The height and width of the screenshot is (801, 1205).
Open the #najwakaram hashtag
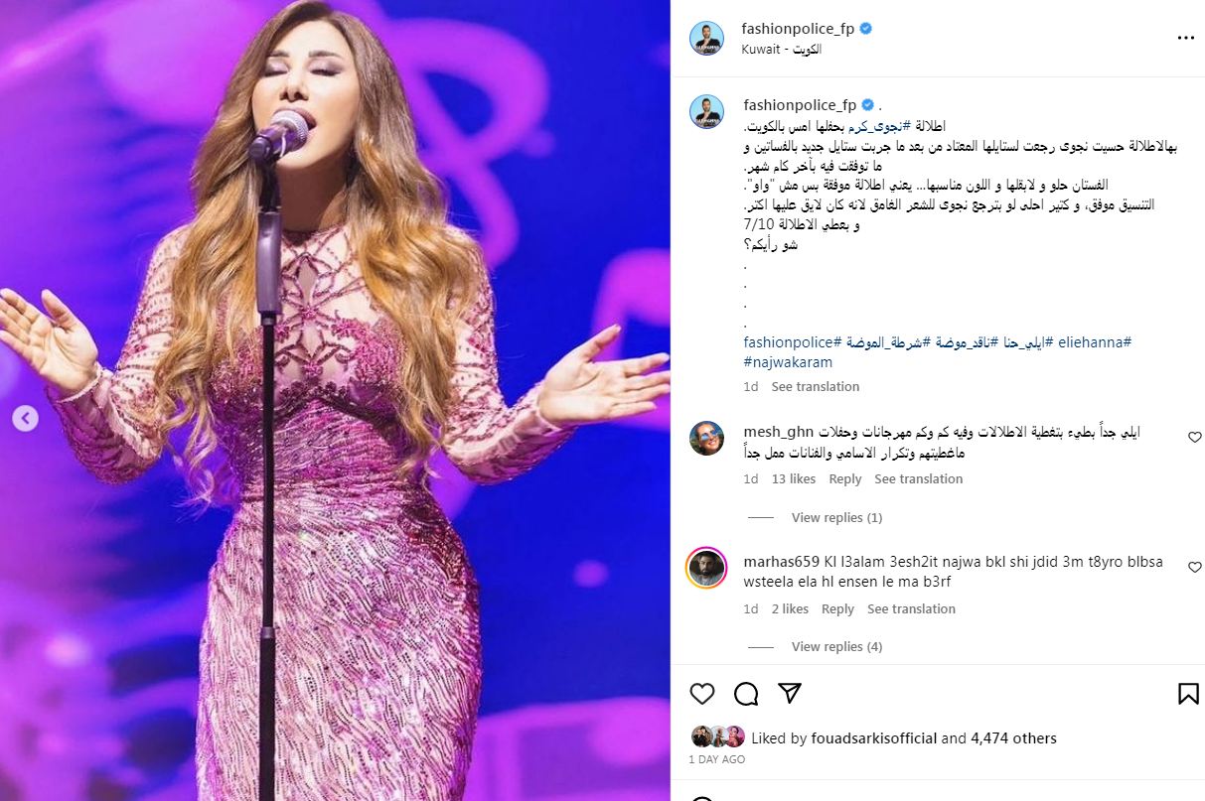tap(788, 363)
